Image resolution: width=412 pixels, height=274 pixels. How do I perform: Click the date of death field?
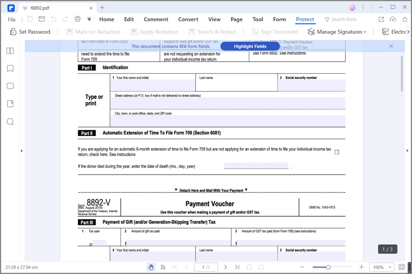[x=256, y=166]
